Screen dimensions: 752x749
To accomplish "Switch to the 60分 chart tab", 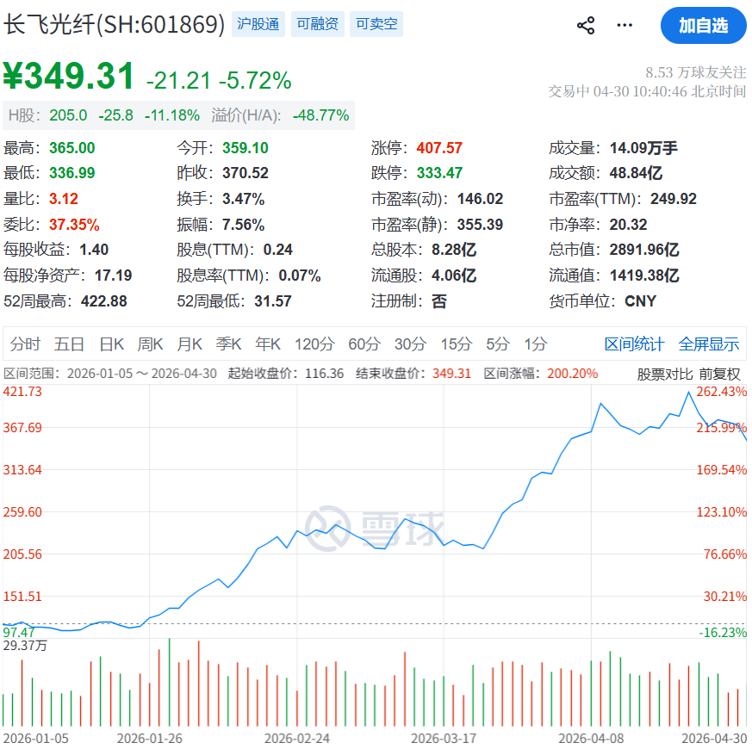I will (x=364, y=344).
